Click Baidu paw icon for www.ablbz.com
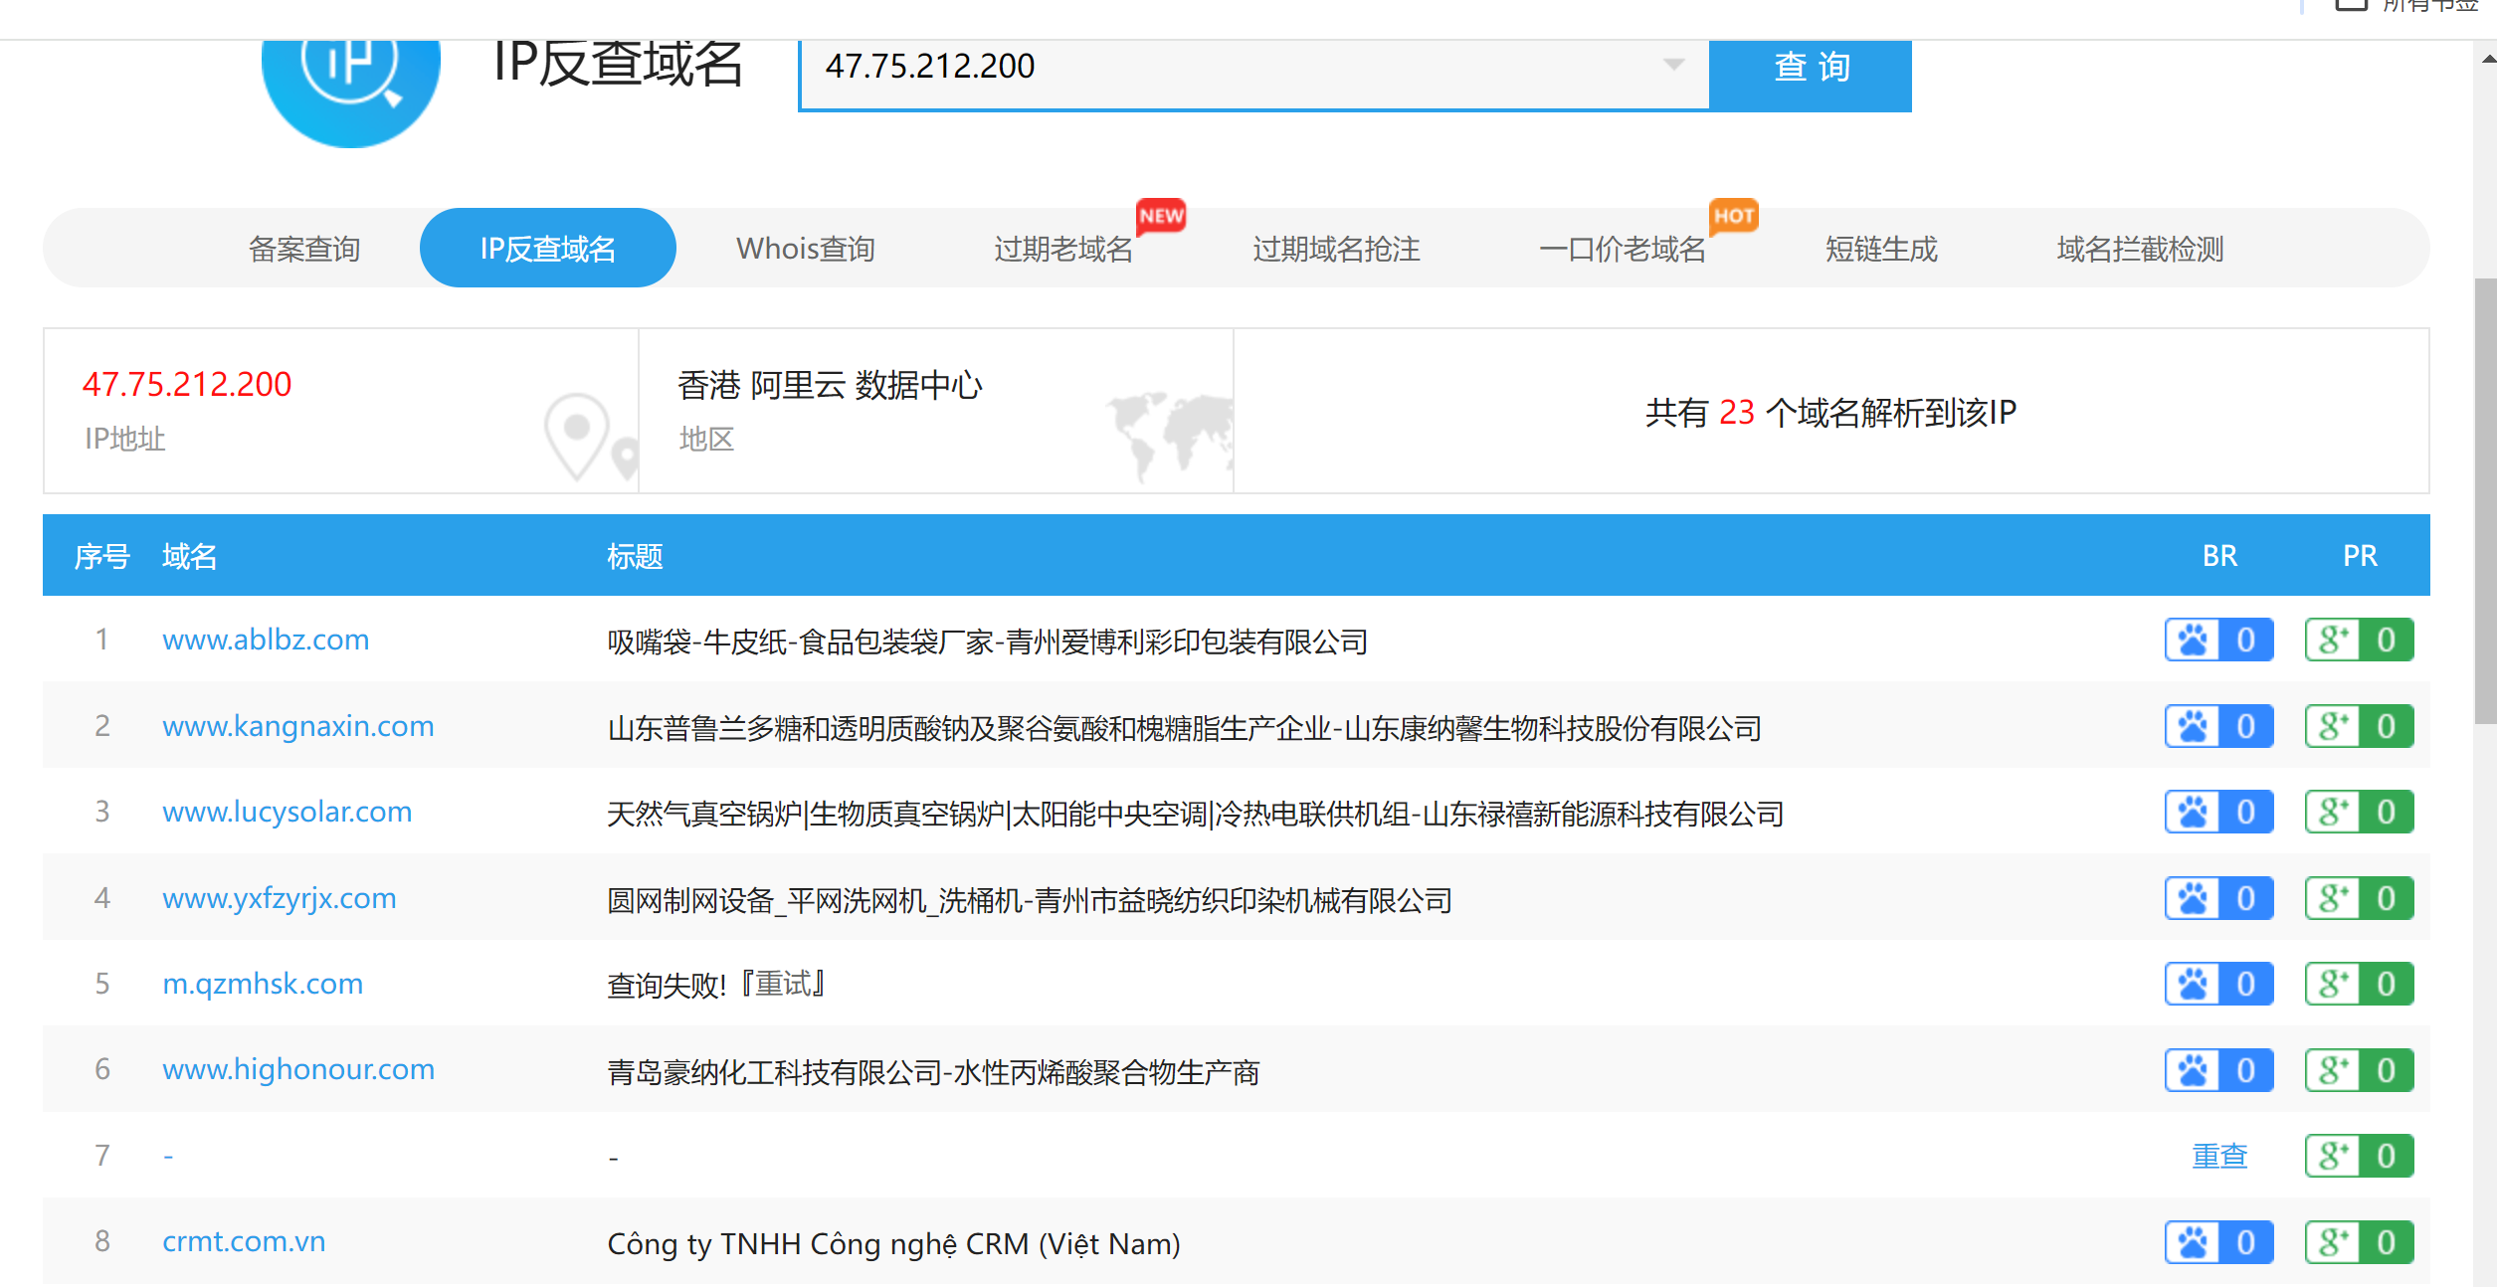Viewport: 2497px width, 1287px height. point(2193,640)
